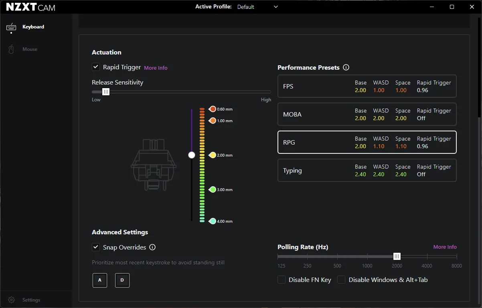482x308 pixels.
Task: Click the 1000 polling rate label
Action: (x=367, y=266)
